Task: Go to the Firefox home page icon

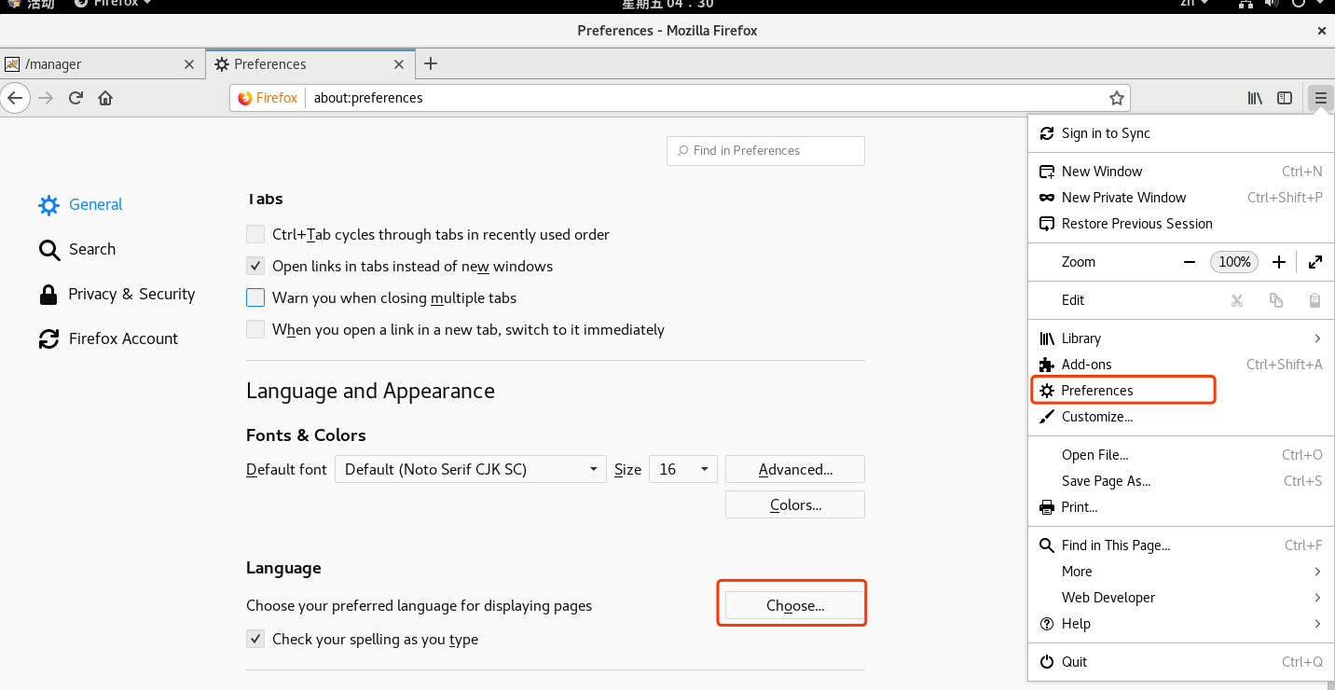Action: pyautogui.click(x=105, y=98)
